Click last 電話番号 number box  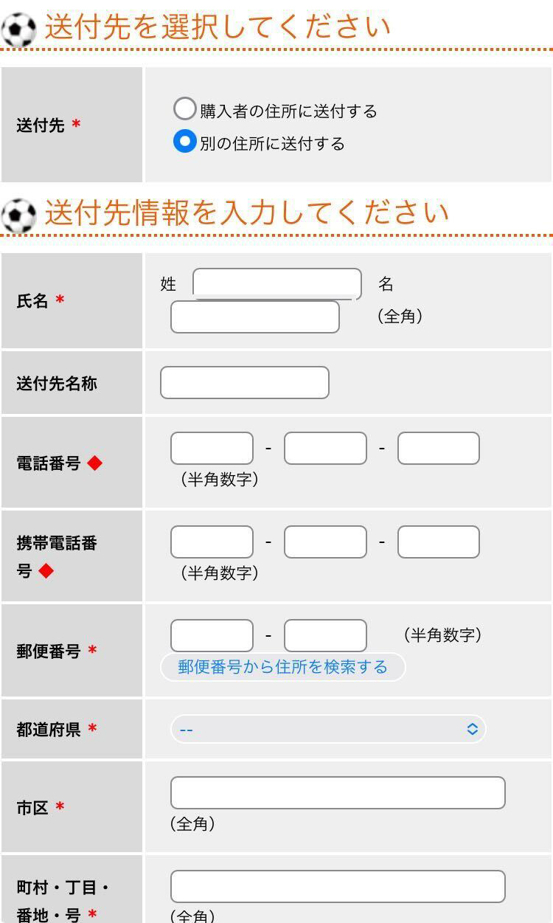pos(439,449)
